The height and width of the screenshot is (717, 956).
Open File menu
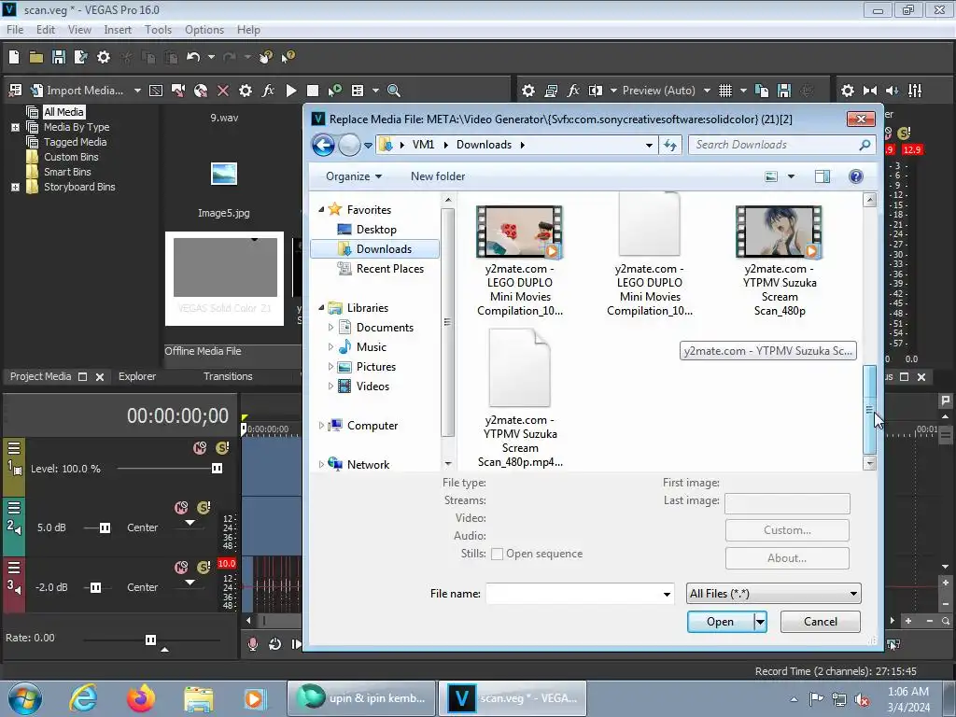coord(15,30)
